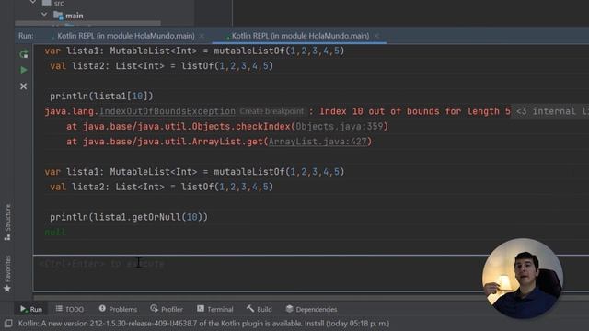
Task: Open the Objects.java:359 stack trace link
Action: [340, 127]
